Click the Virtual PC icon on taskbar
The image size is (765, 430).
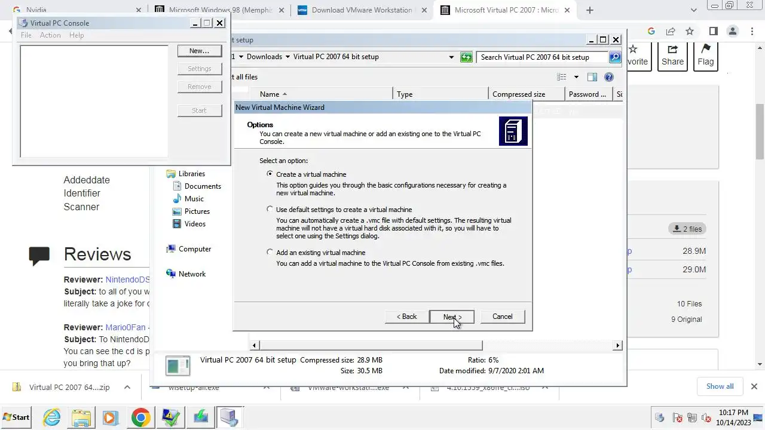click(x=229, y=417)
